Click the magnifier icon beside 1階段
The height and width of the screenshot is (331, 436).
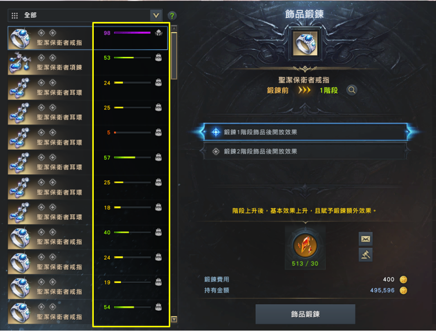tap(352, 90)
